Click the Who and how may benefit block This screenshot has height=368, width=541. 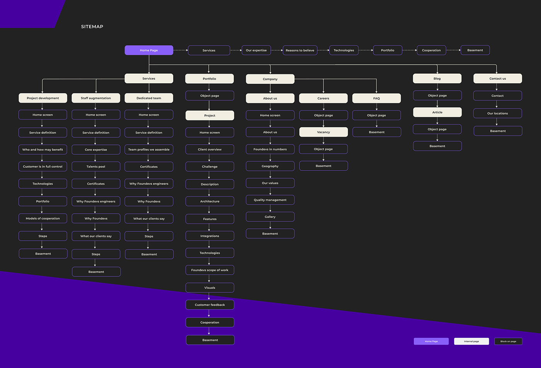[x=43, y=150]
